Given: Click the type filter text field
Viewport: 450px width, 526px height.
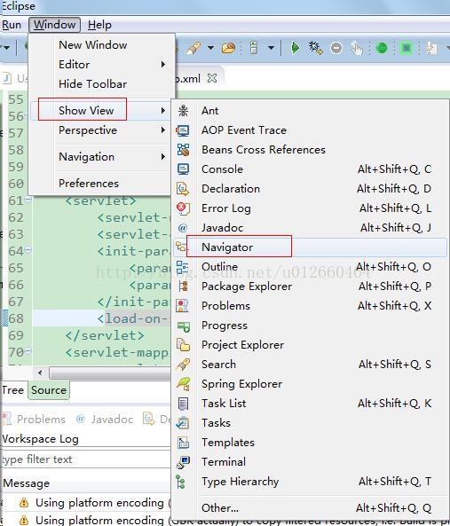Looking at the screenshot, I should (86, 459).
